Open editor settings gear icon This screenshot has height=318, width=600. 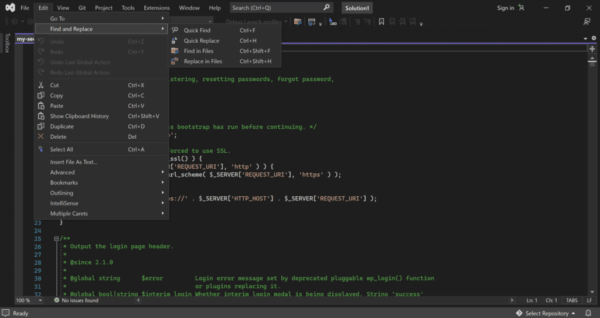point(594,38)
